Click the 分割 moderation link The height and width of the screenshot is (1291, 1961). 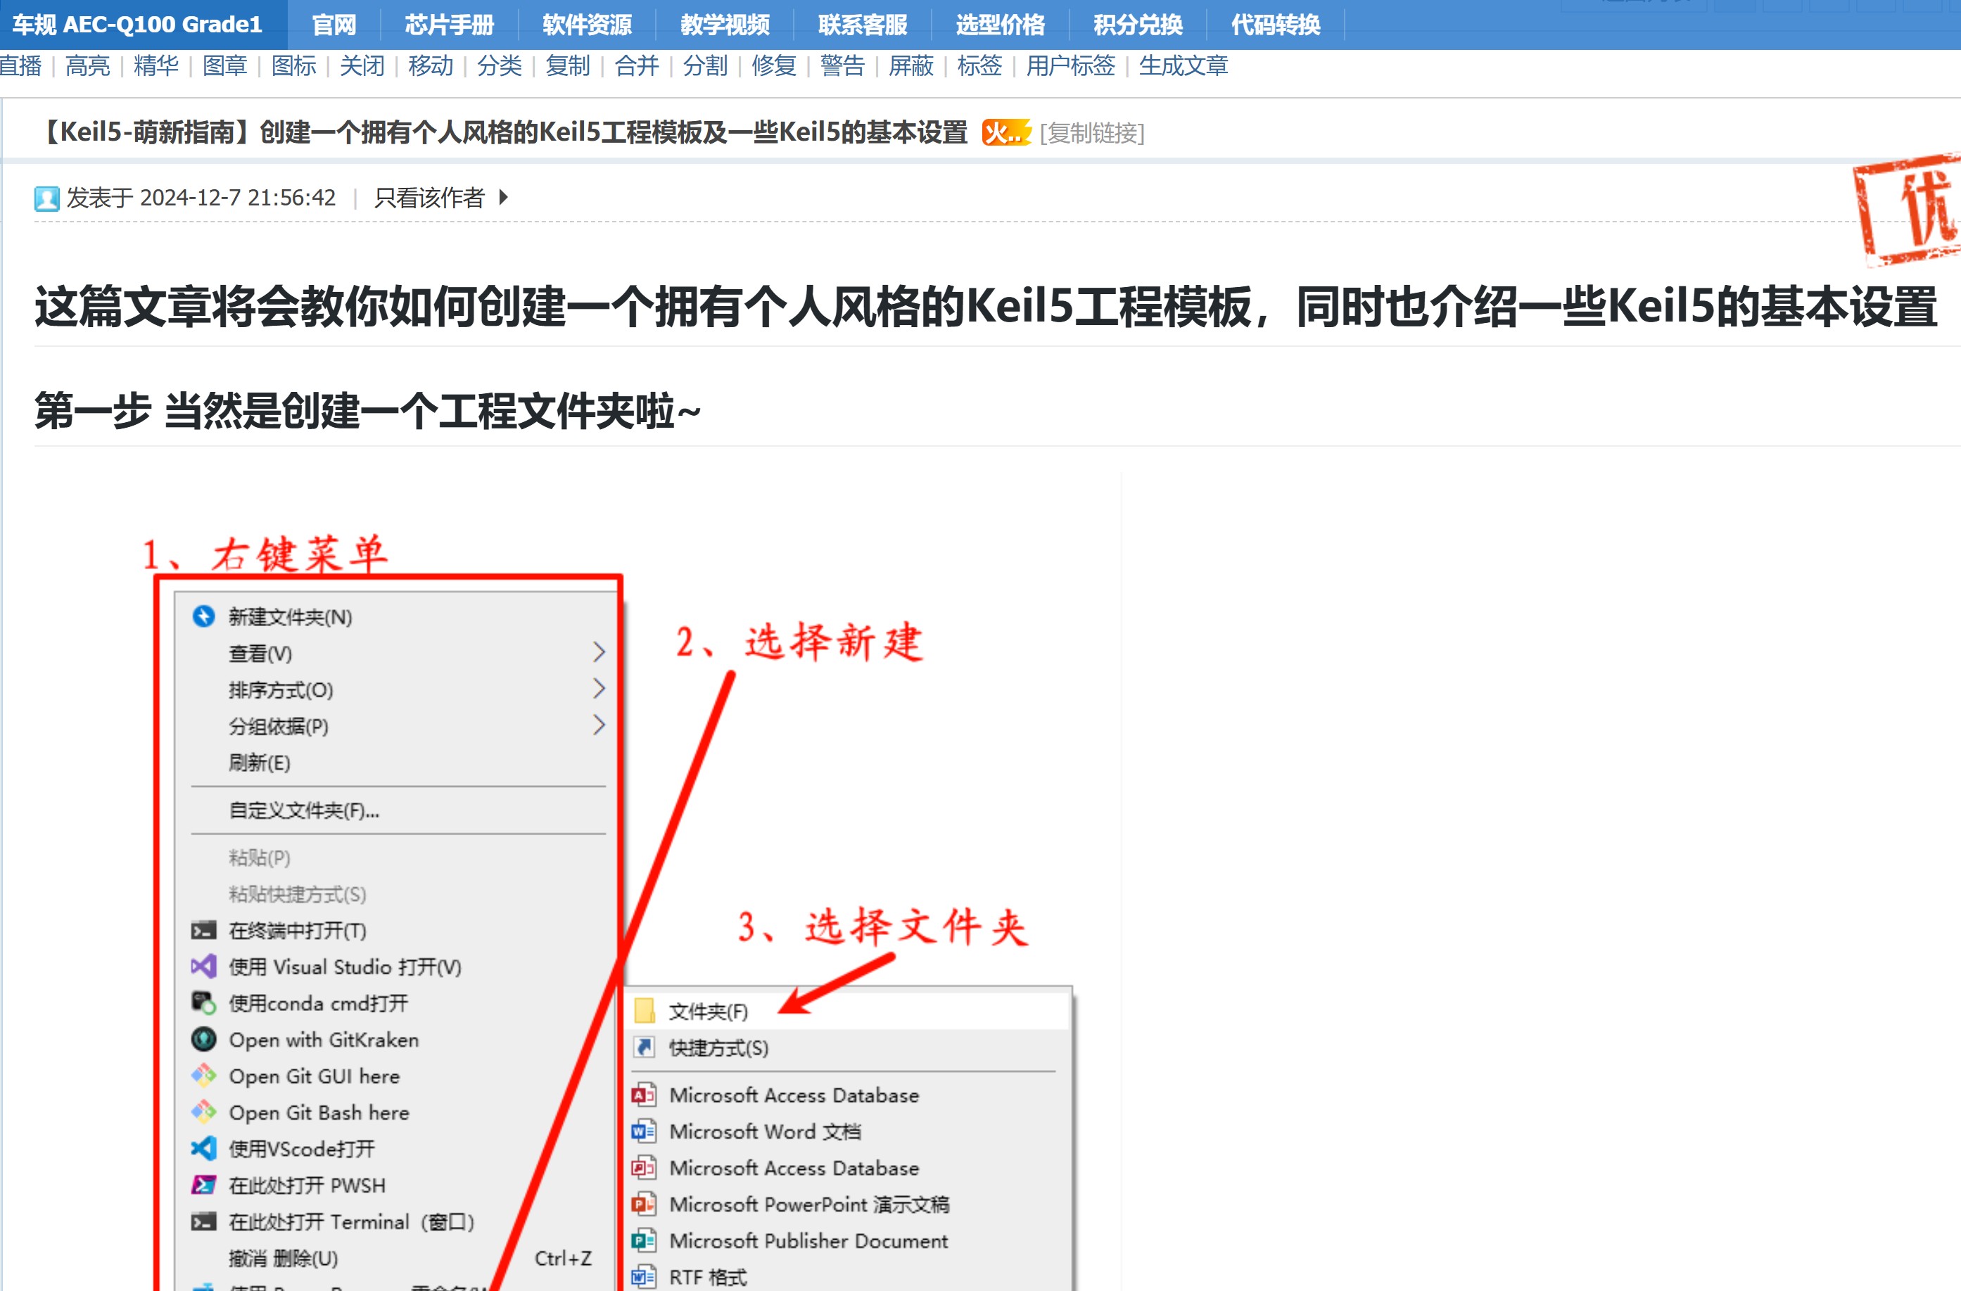click(705, 66)
